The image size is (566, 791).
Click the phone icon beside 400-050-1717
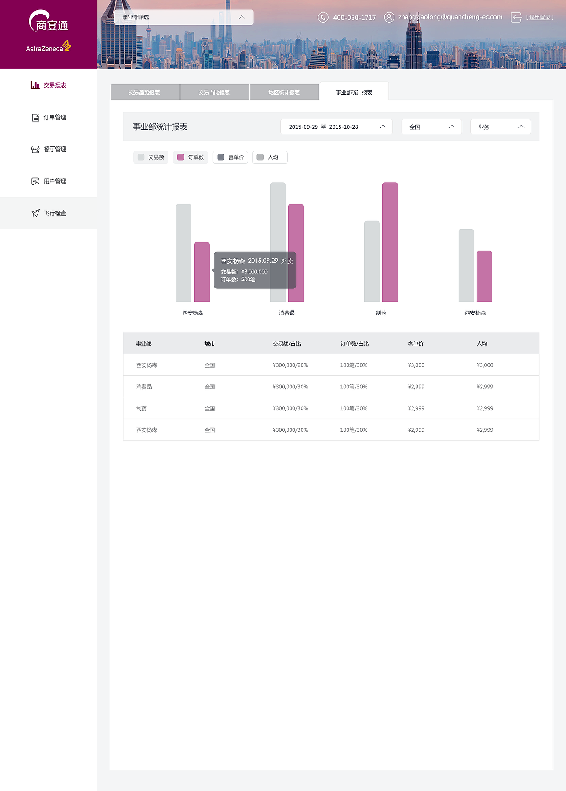point(323,17)
